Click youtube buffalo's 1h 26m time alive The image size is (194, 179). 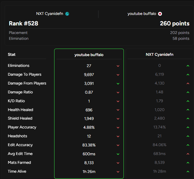pos(89,172)
